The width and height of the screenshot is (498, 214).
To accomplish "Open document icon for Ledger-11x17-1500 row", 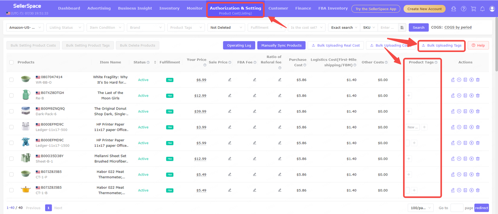I will 465,143.
